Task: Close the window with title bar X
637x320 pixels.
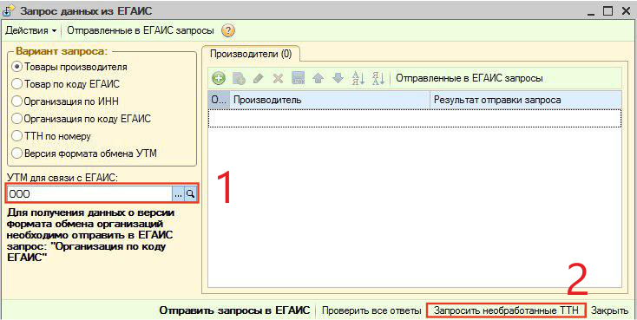Action: (x=626, y=11)
